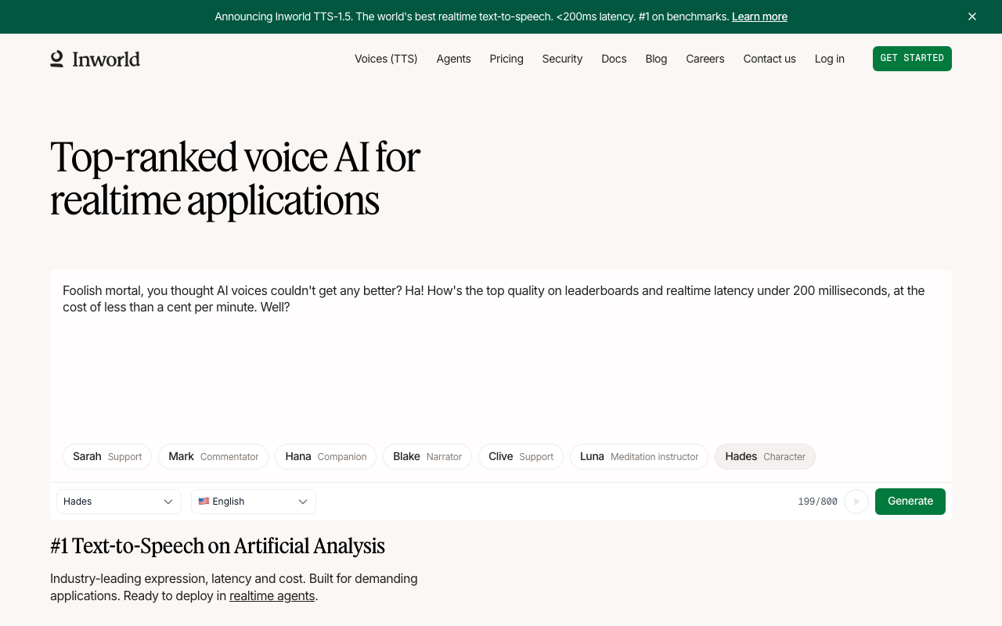Open the realtime agents link
Viewport: 1002px width, 626px height.
[272, 595]
